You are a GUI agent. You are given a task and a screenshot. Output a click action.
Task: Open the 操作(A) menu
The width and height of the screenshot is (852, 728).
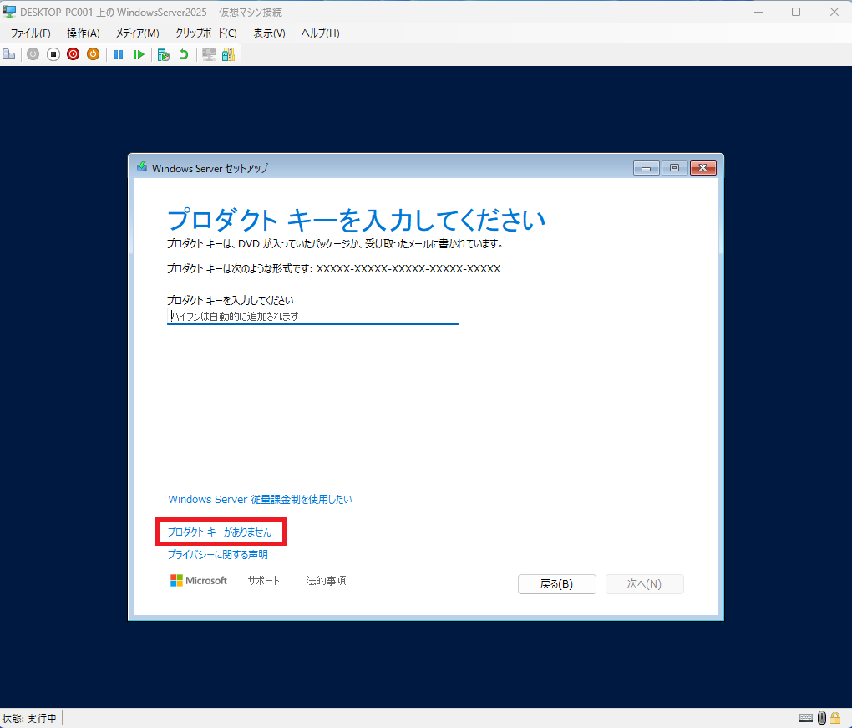click(84, 33)
